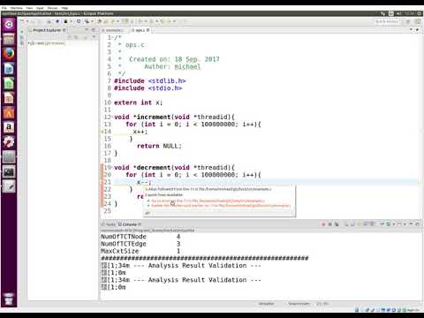Image resolution: width=424 pixels, height=318 pixels.
Task: Open the text editor dock icon
Action: [x=9, y=186]
